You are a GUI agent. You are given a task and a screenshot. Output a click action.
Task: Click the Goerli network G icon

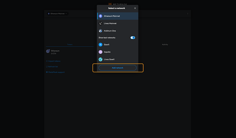[100, 45]
